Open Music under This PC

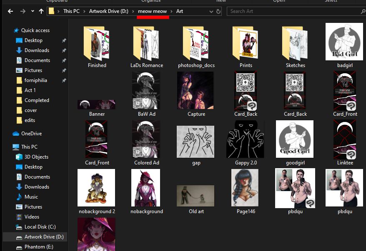click(x=31, y=197)
